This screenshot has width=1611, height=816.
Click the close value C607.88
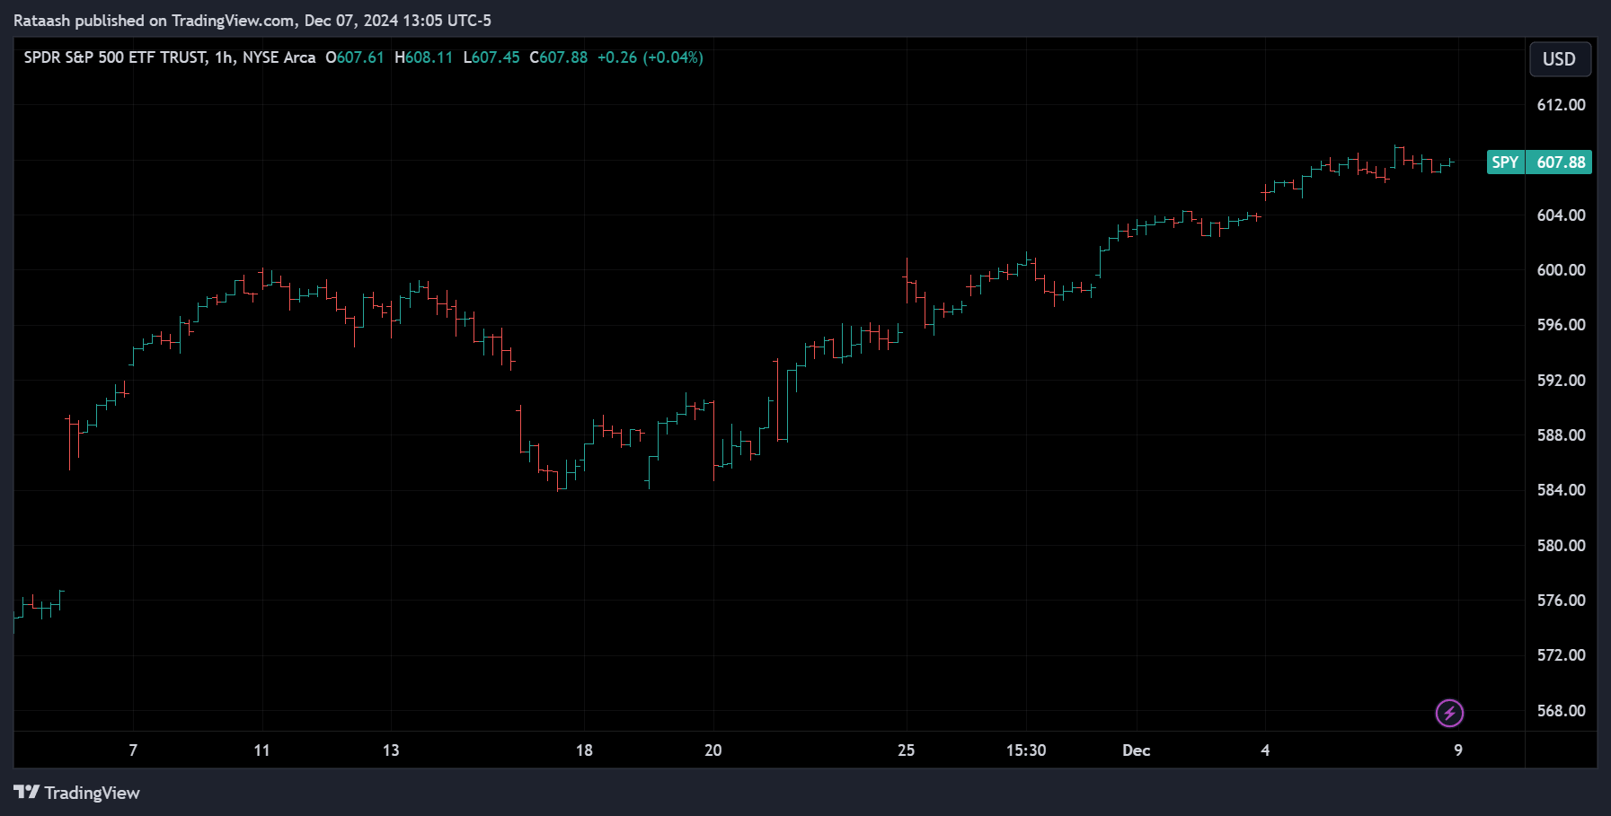(x=558, y=57)
